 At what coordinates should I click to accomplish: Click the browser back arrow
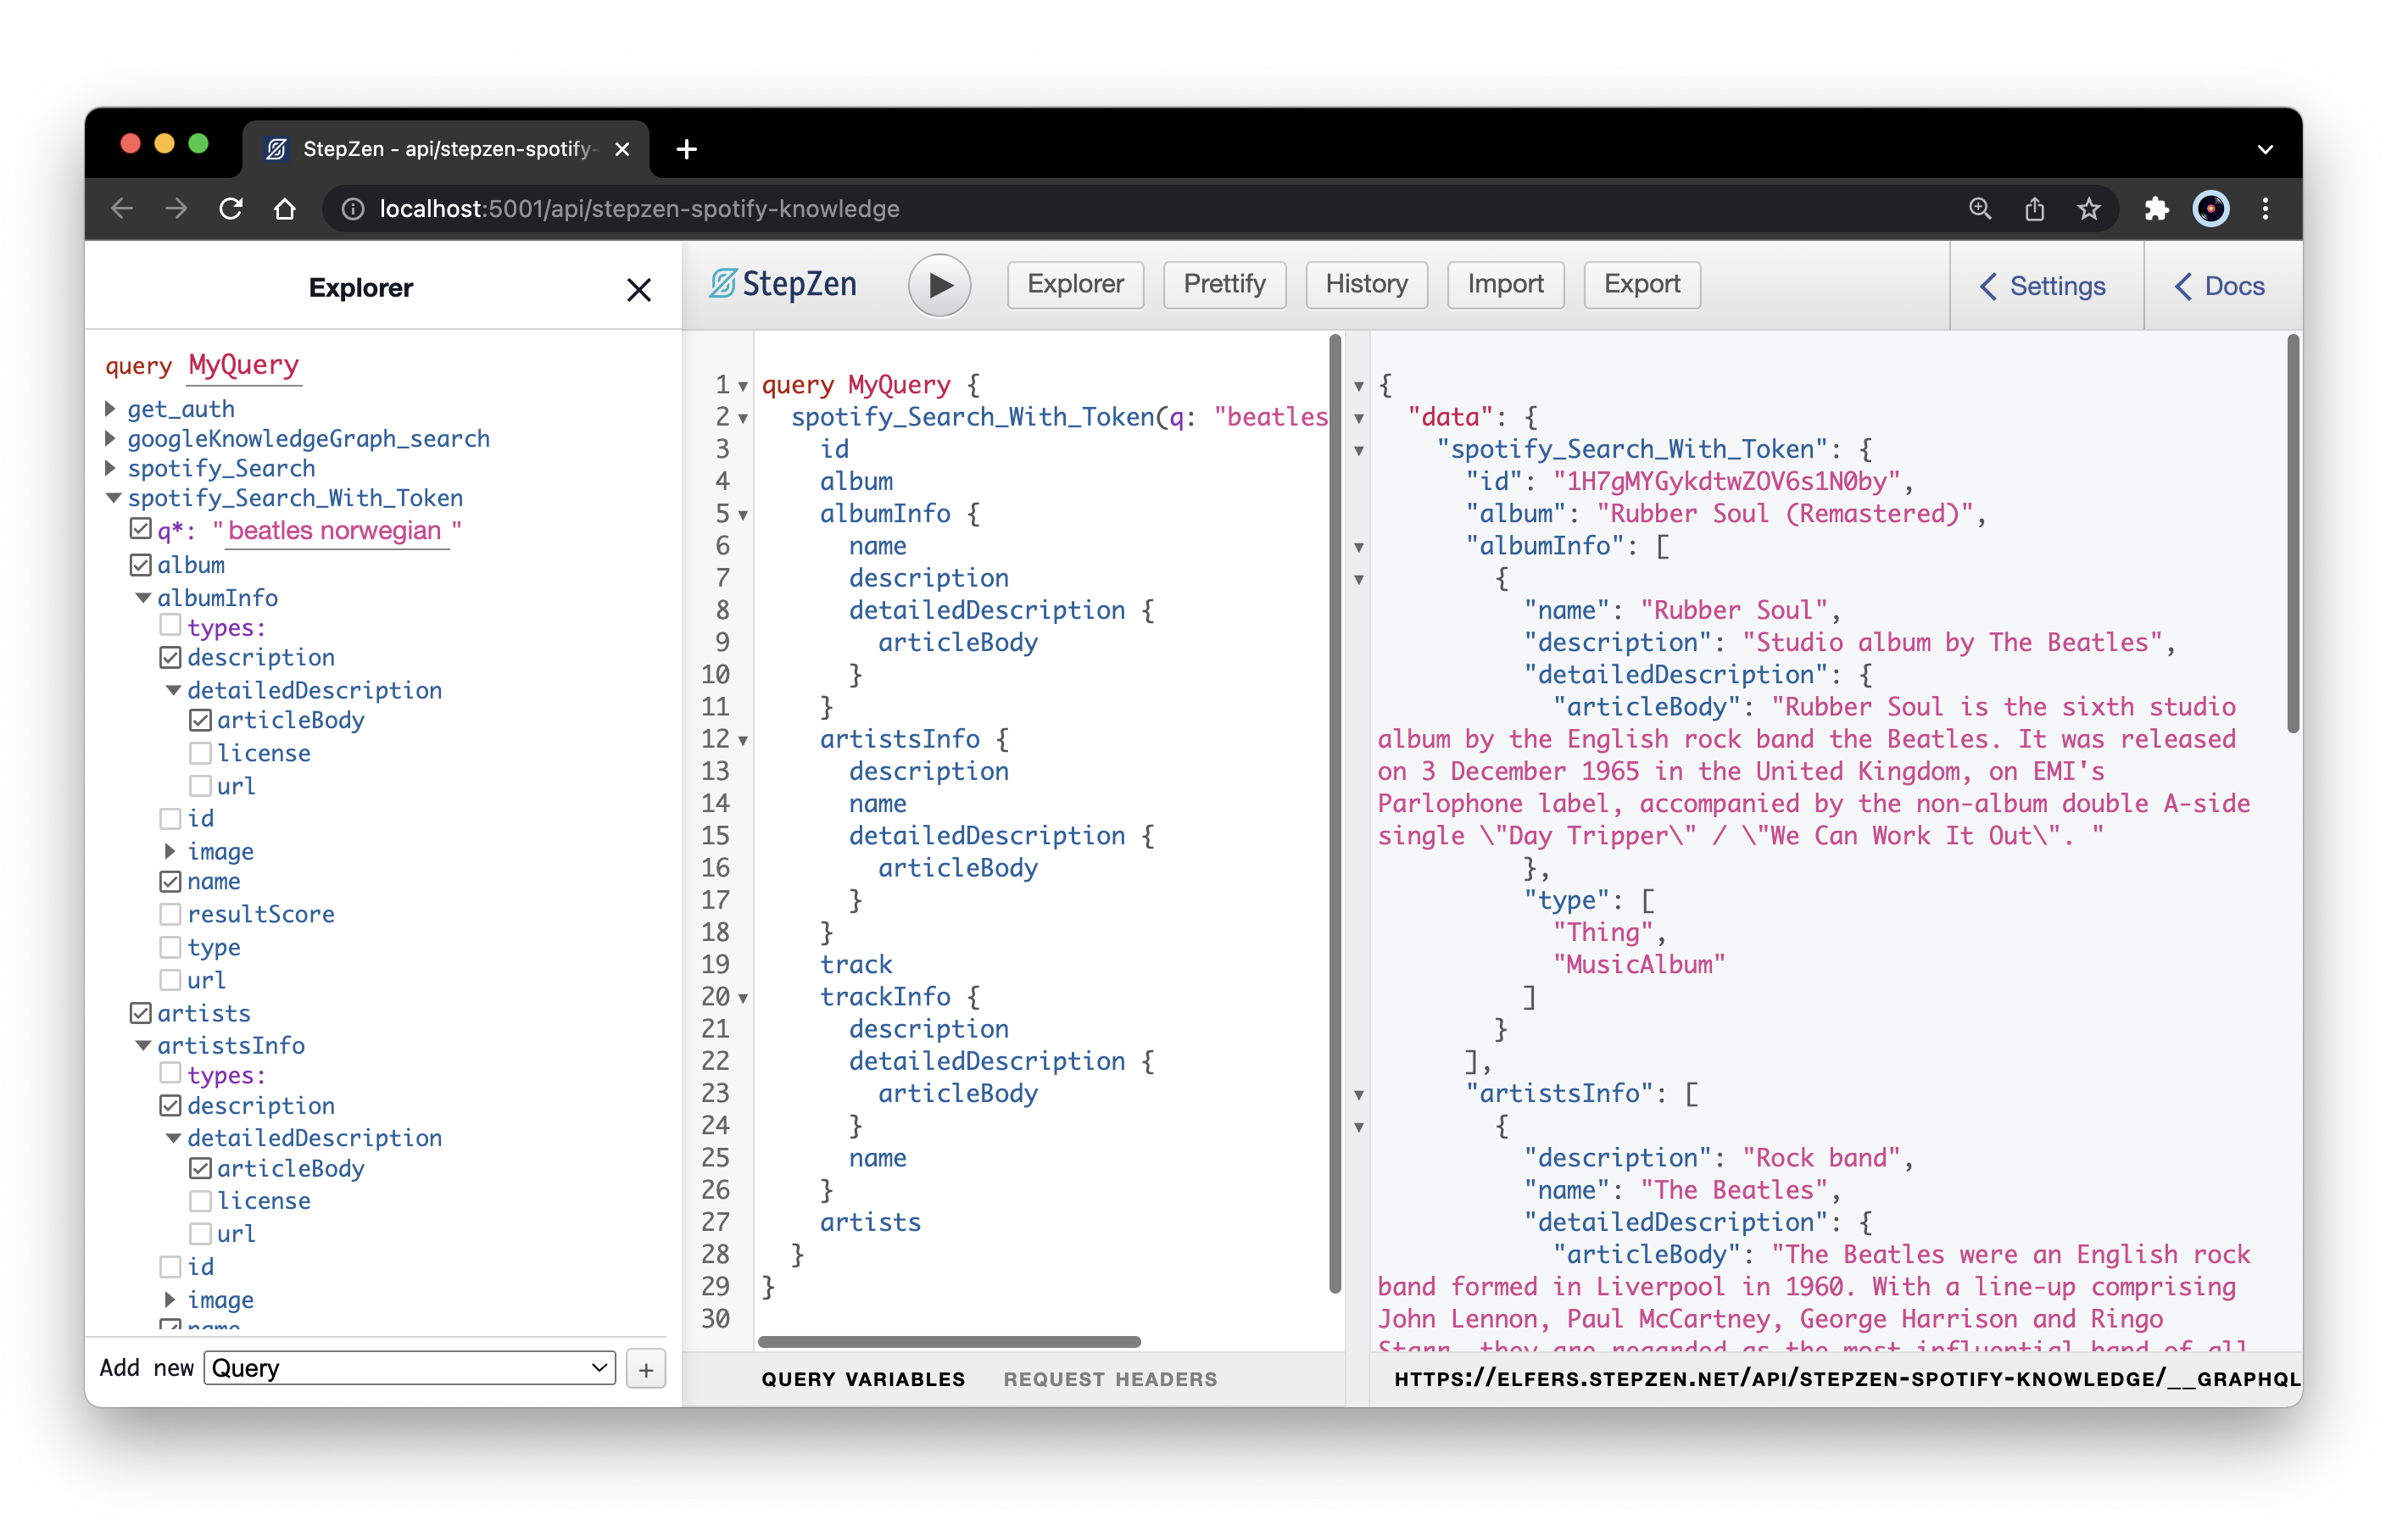point(123,208)
